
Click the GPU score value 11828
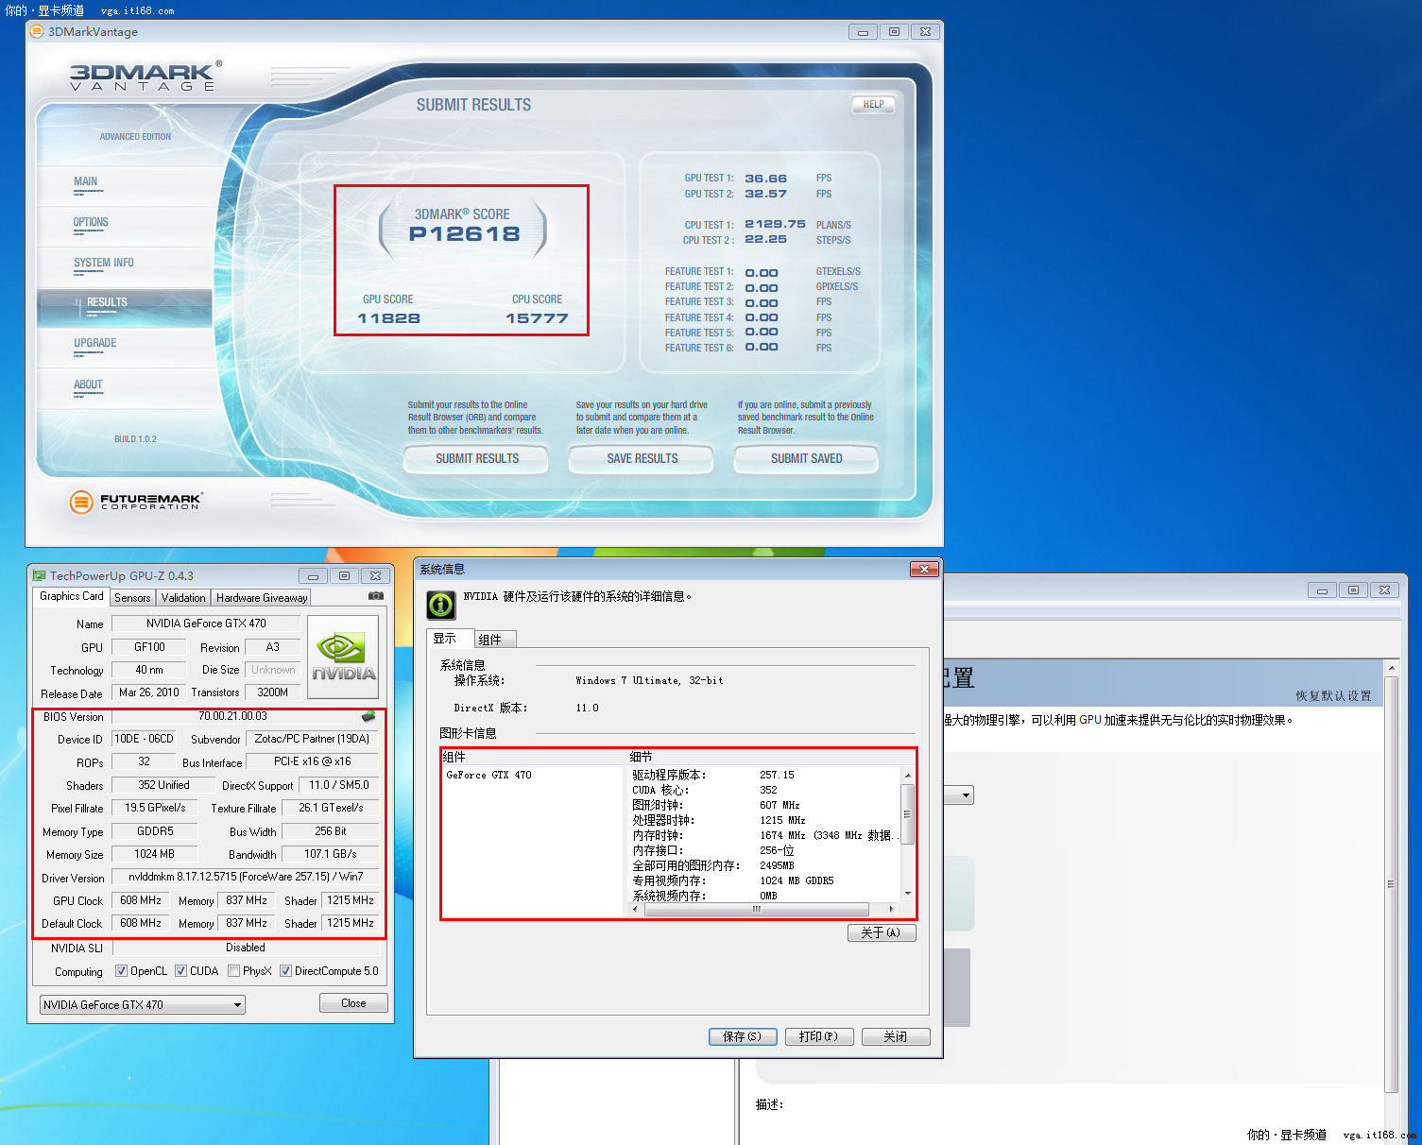(x=388, y=318)
